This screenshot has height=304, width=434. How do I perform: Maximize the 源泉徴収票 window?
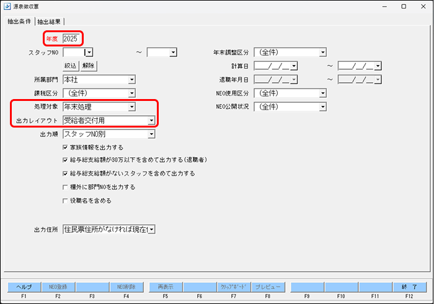404,6
